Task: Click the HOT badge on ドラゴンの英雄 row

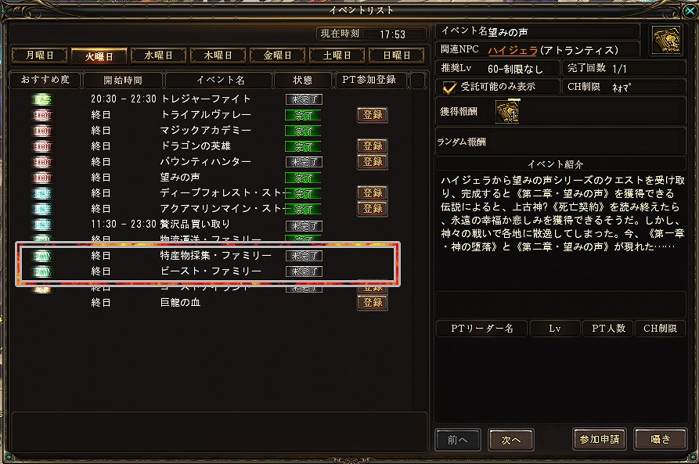Action: [42, 146]
